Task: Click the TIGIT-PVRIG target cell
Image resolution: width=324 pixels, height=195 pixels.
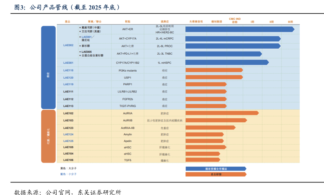Action: [x=128, y=106]
